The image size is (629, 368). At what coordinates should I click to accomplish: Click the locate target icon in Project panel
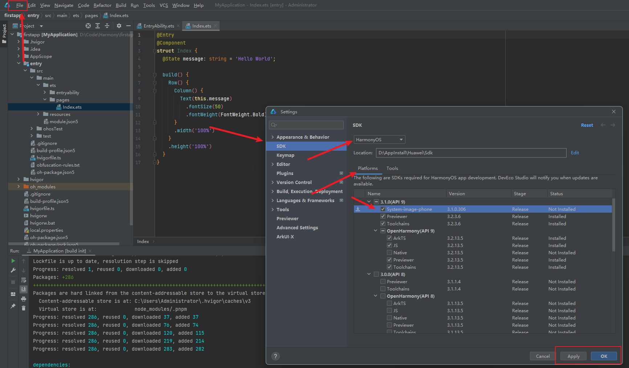pyautogui.click(x=88, y=26)
